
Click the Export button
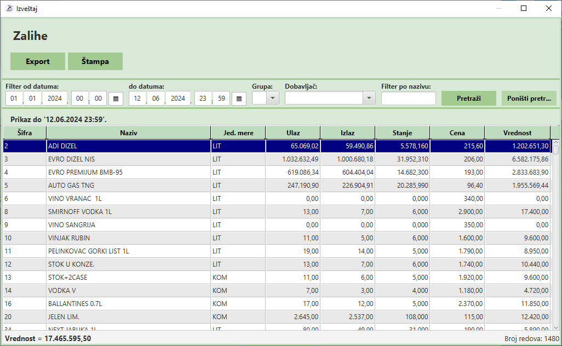pos(38,61)
